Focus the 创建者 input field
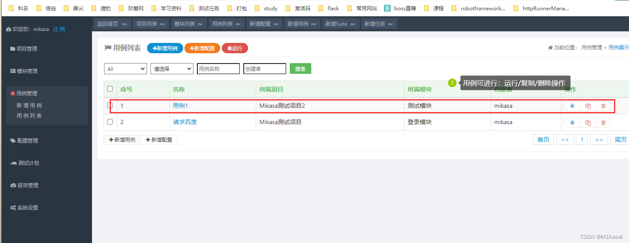 [x=265, y=69]
